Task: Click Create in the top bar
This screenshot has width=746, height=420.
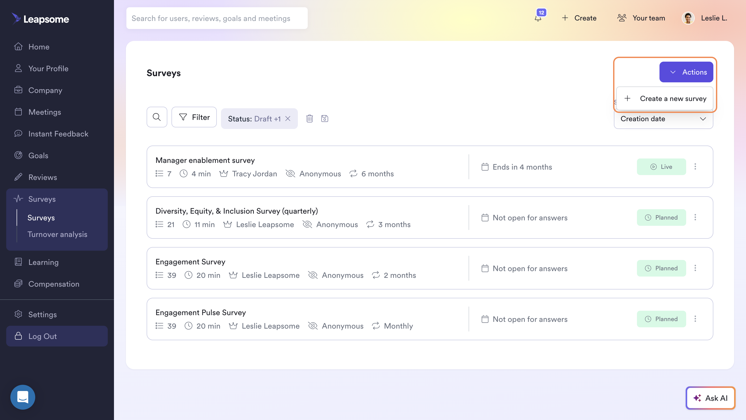Action: (x=579, y=18)
